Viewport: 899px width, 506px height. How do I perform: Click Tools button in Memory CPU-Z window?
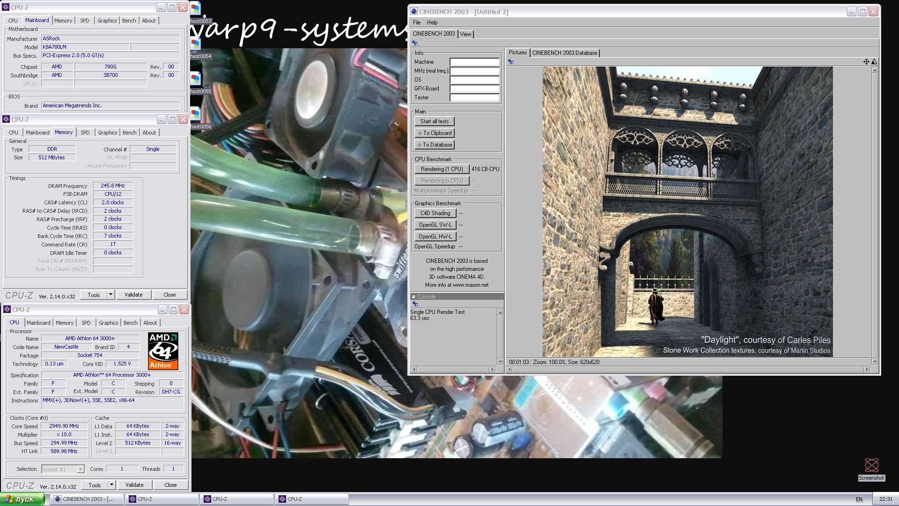click(94, 295)
